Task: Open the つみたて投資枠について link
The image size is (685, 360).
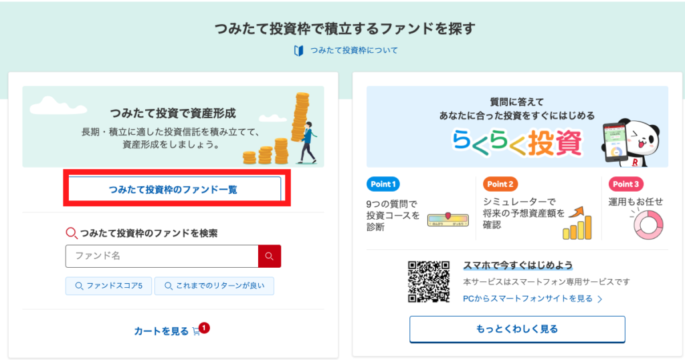Action: [x=354, y=51]
